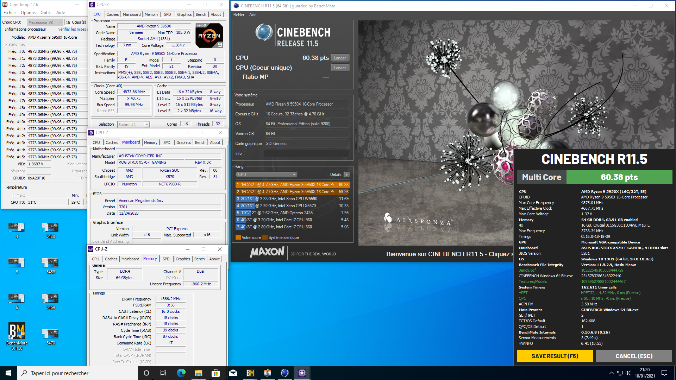This screenshot has height=380, width=676.
Task: Open Fichier menu in Cinebench
Action: click(239, 15)
